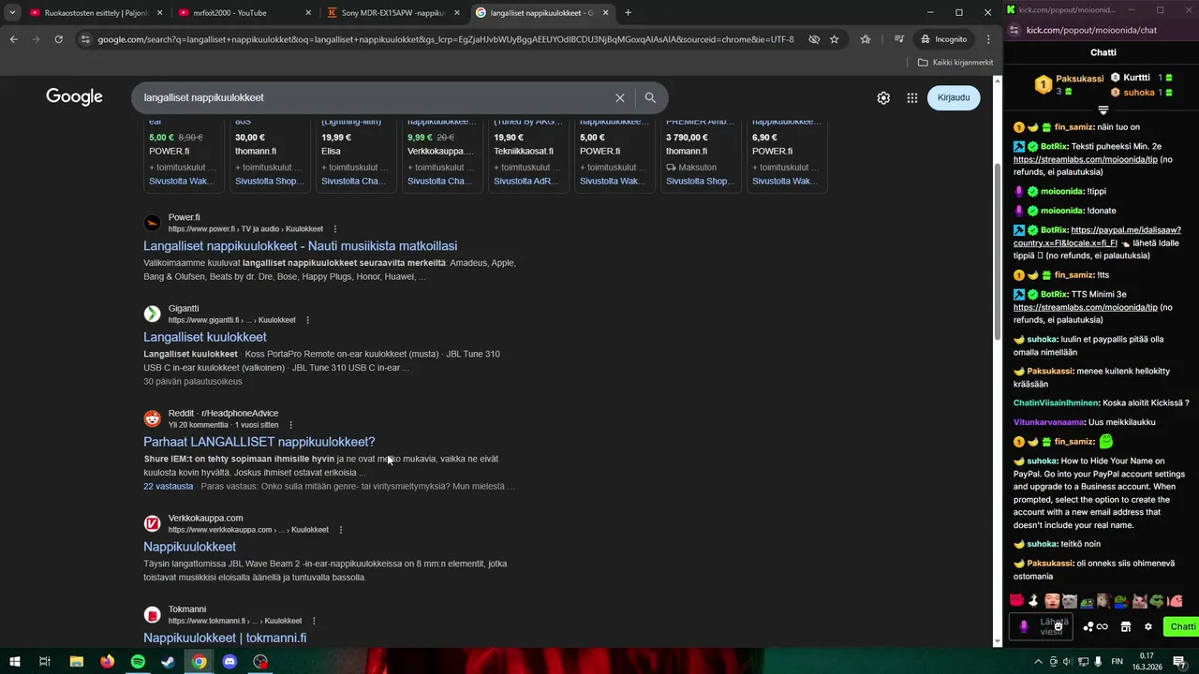Open Reddit 'Parhaat LANGALLISET nappikuulokkeet?' result
Image resolution: width=1199 pixels, height=674 pixels.
pos(259,442)
